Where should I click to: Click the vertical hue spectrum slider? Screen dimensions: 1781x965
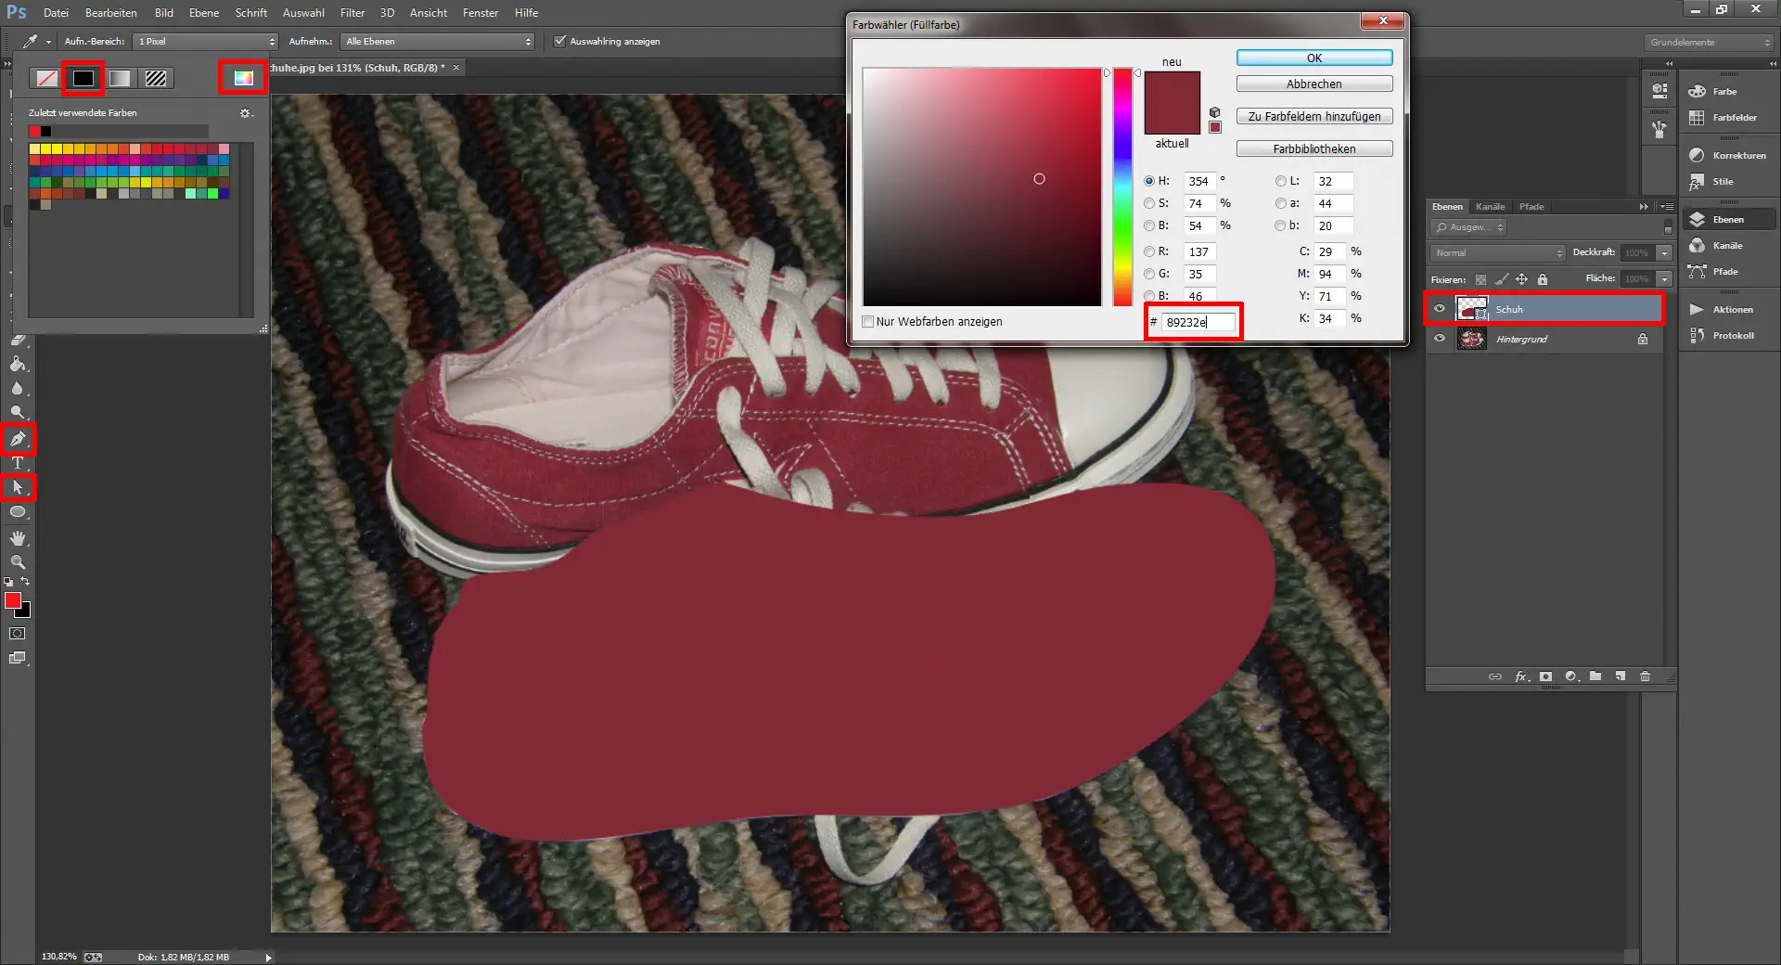click(1122, 186)
